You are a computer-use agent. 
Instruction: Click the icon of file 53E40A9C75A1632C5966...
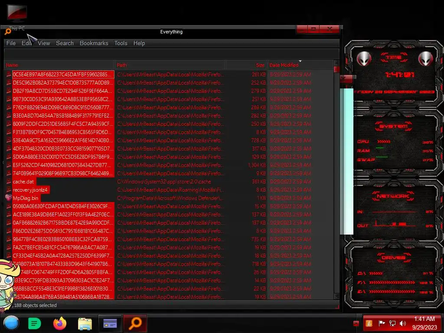(x=9, y=140)
